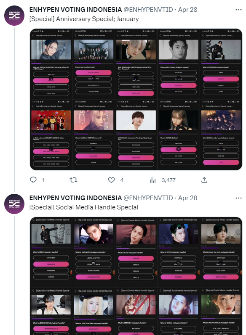The image size is (246, 335).
Task: Open ENHYPEN VOTING INDONESIA name on second tweet
Action: [x=75, y=198]
